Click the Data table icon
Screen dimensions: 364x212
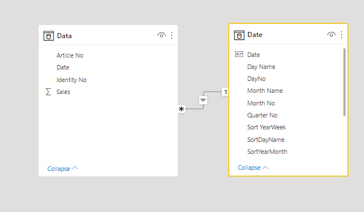(x=48, y=36)
